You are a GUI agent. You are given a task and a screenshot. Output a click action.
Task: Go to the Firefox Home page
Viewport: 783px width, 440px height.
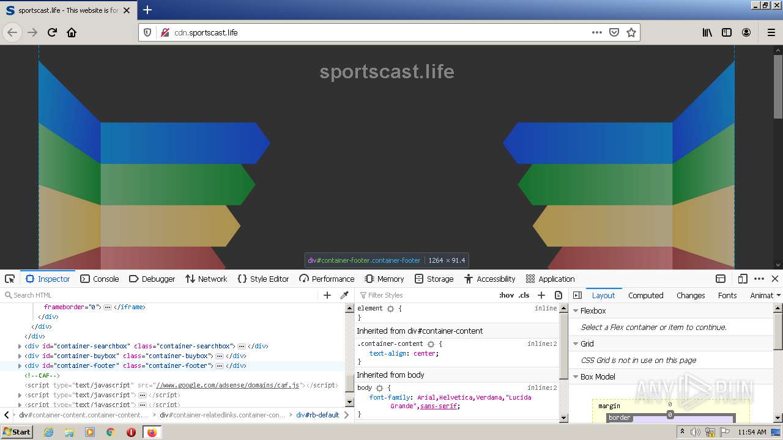coord(72,32)
